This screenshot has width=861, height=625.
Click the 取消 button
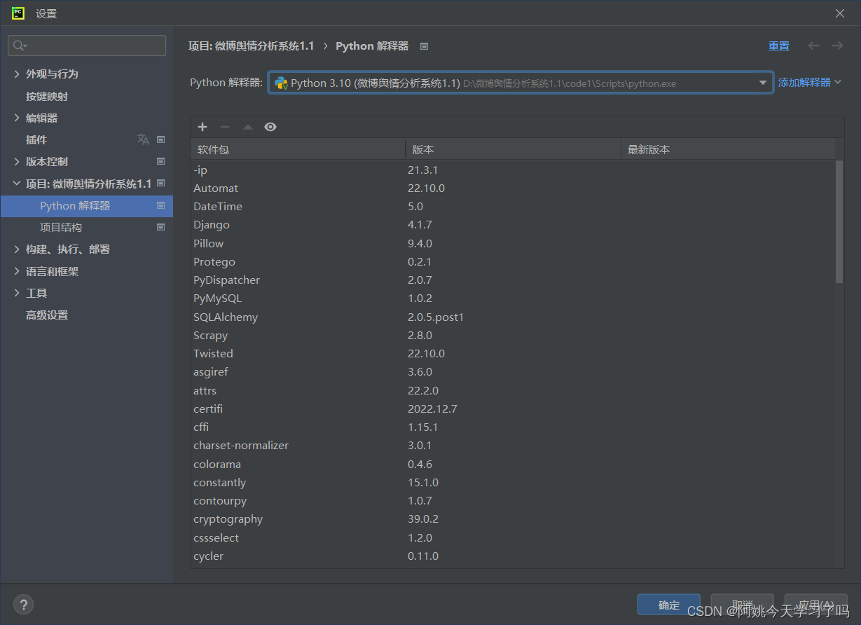742,605
